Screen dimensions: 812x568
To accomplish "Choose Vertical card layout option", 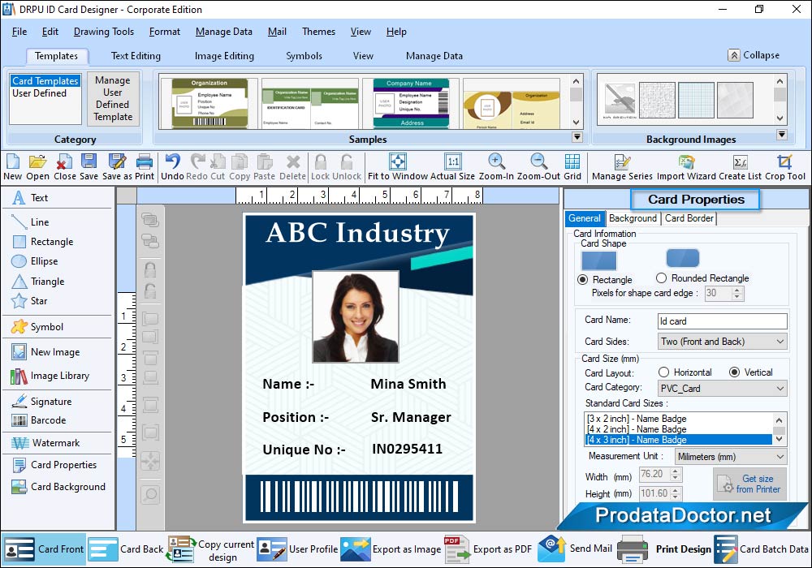I will coord(735,372).
